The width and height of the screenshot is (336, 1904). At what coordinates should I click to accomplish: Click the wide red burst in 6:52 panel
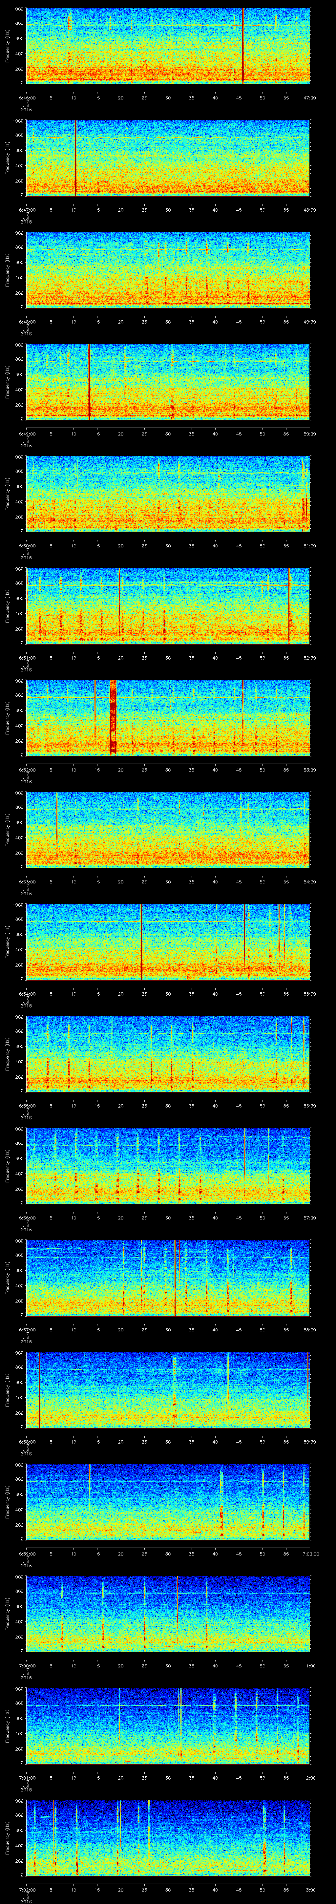tap(113, 717)
